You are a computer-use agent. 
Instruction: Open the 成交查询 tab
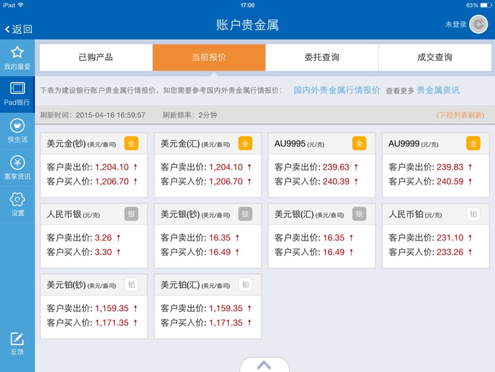pyautogui.click(x=435, y=57)
